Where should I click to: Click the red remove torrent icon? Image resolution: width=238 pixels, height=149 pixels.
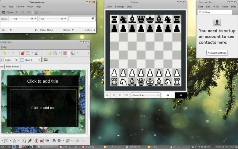tap(29, 12)
